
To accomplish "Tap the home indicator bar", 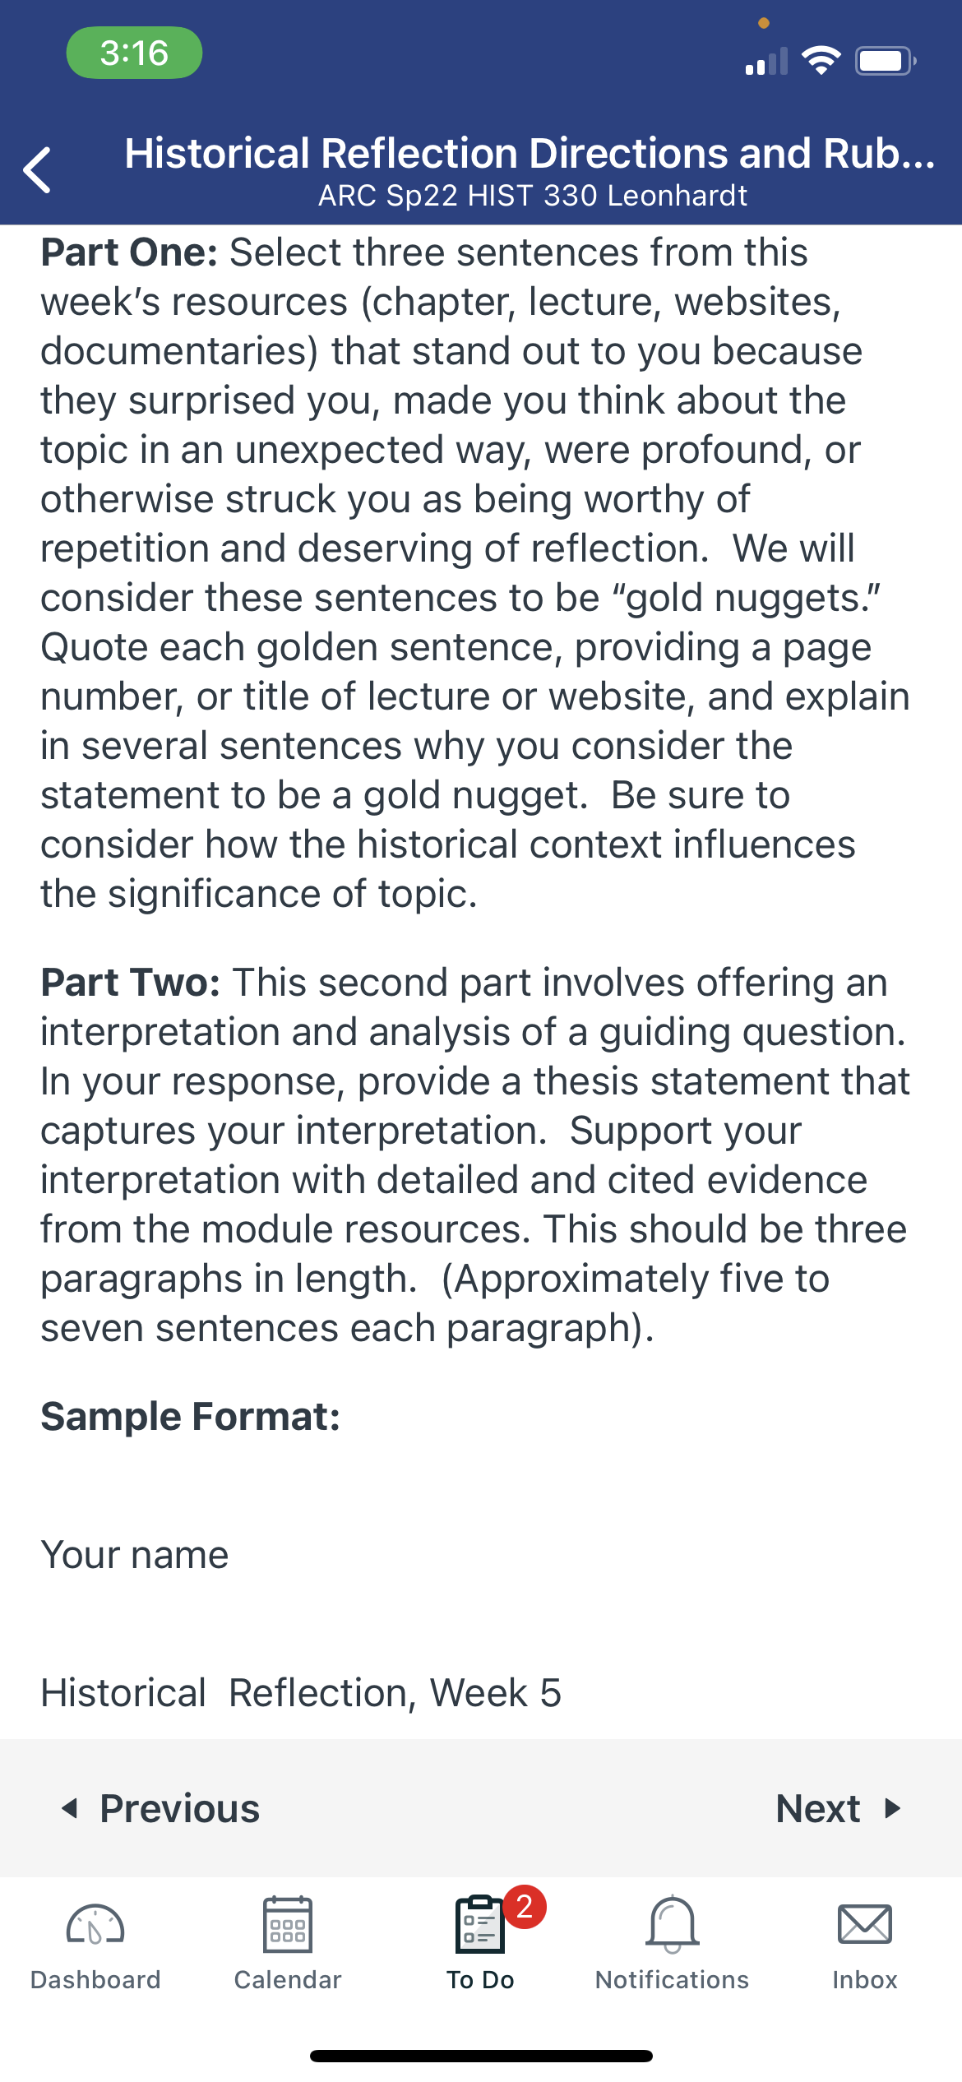I will (481, 2056).
